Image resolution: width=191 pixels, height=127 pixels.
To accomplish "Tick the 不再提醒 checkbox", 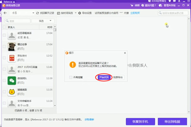I will click(x=71, y=77).
